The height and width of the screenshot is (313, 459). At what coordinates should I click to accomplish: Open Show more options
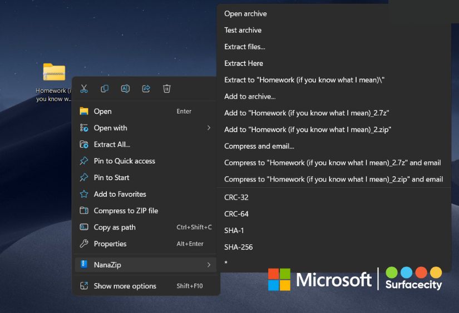pyautogui.click(x=125, y=286)
